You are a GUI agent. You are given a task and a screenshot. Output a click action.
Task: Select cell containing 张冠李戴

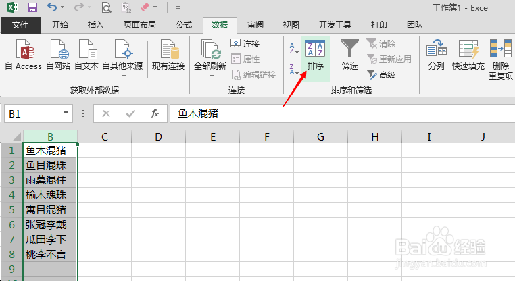[50, 224]
